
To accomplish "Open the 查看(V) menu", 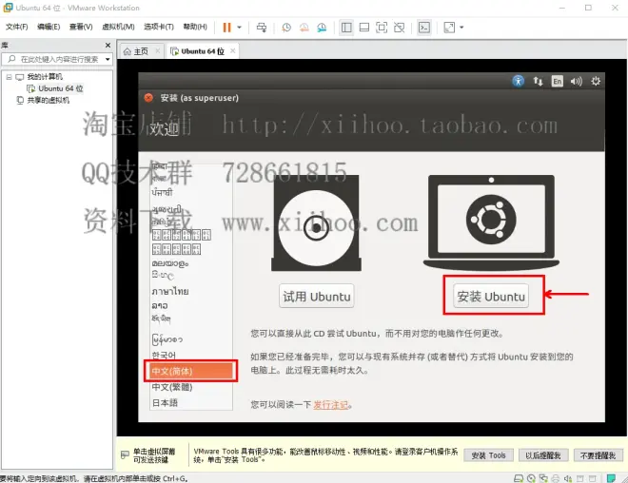I will [x=81, y=27].
